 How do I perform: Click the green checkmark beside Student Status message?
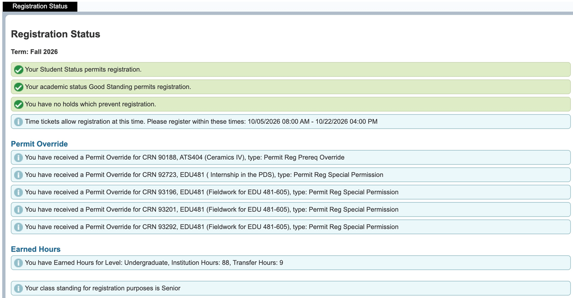[x=18, y=70]
